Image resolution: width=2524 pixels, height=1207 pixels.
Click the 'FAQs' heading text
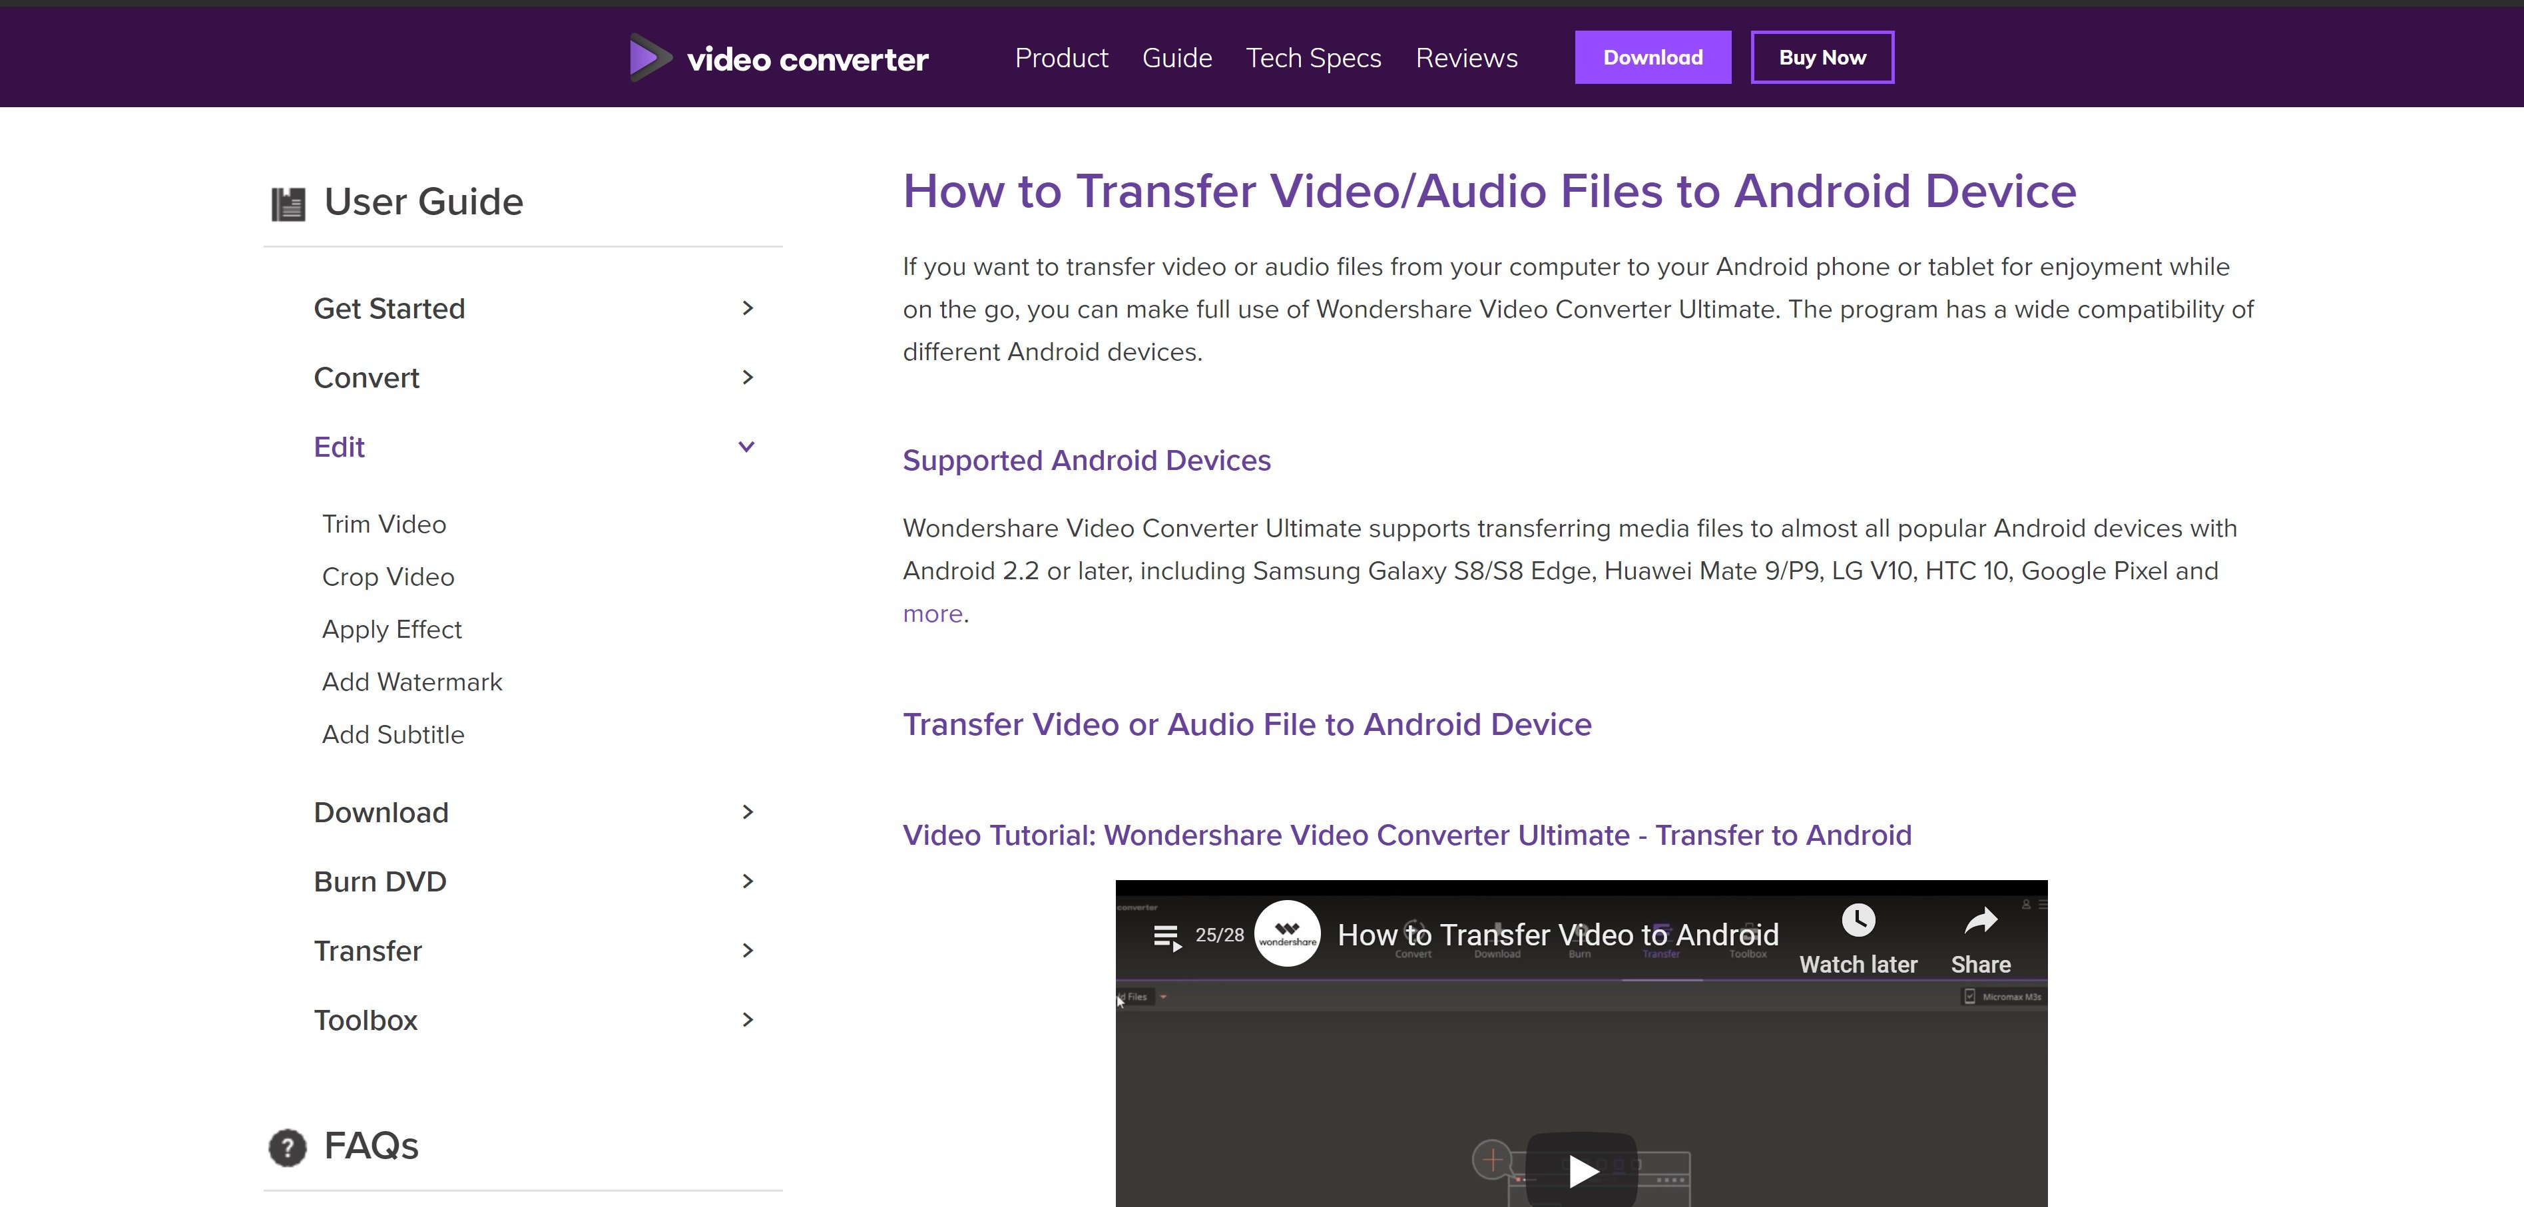pos(372,1146)
